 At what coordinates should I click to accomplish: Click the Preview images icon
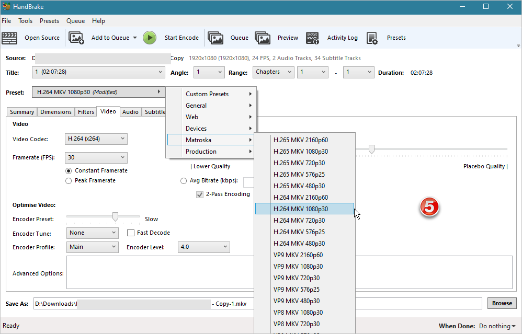point(263,38)
